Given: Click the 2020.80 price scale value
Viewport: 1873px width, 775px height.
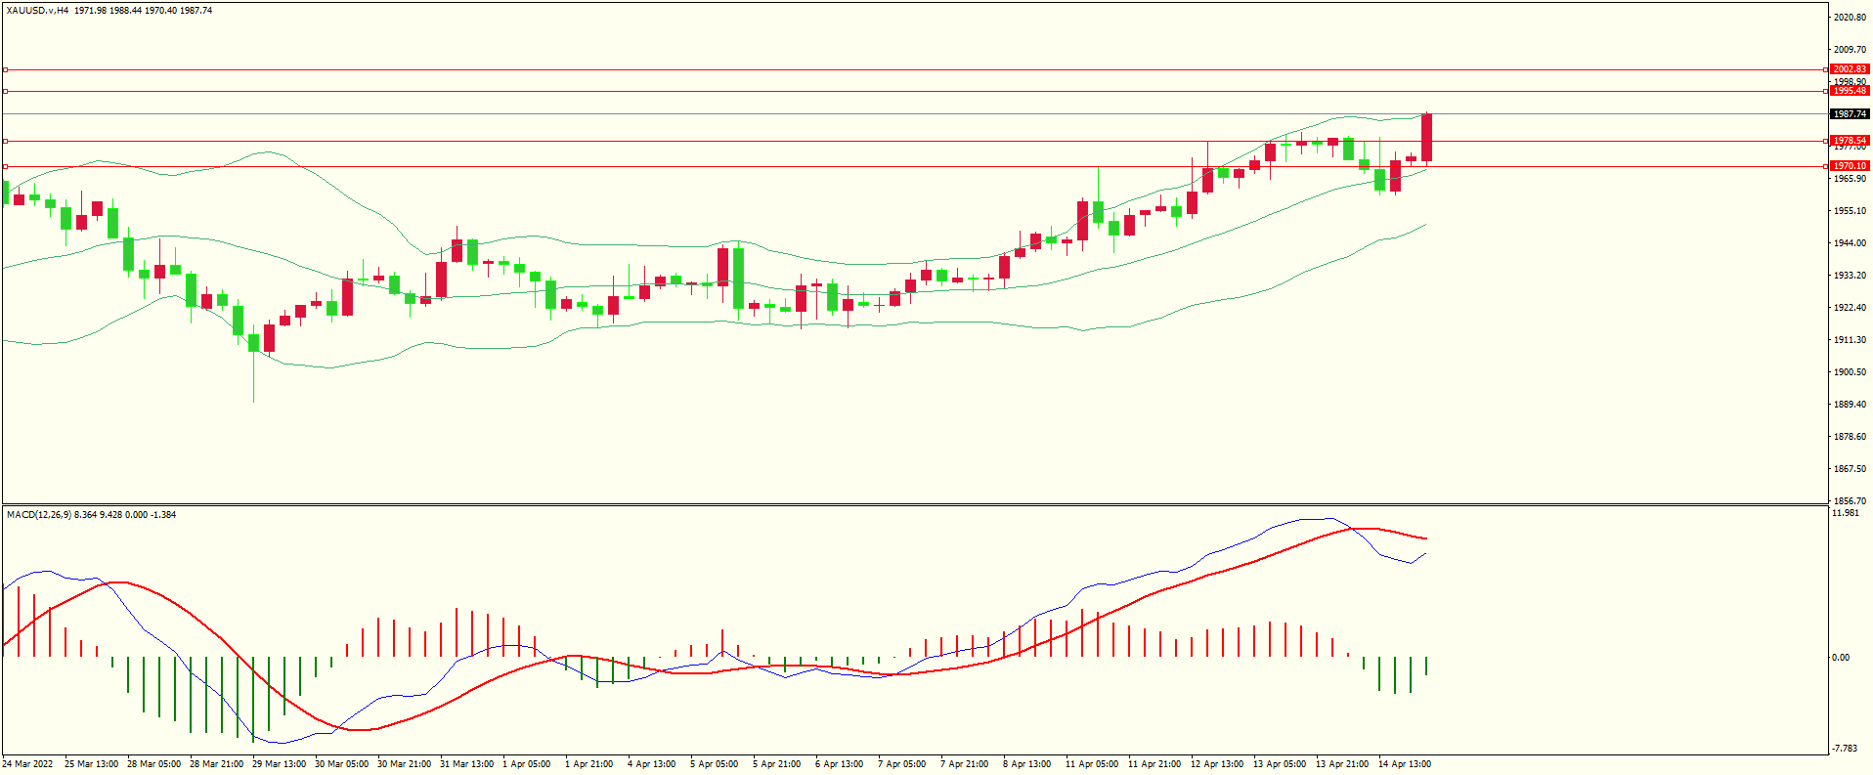Looking at the screenshot, I should [x=1850, y=18].
